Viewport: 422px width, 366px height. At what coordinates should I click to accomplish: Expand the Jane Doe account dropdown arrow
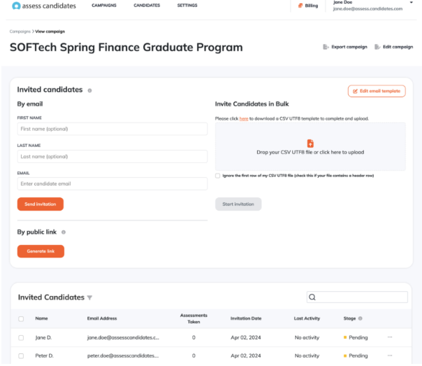412,2
